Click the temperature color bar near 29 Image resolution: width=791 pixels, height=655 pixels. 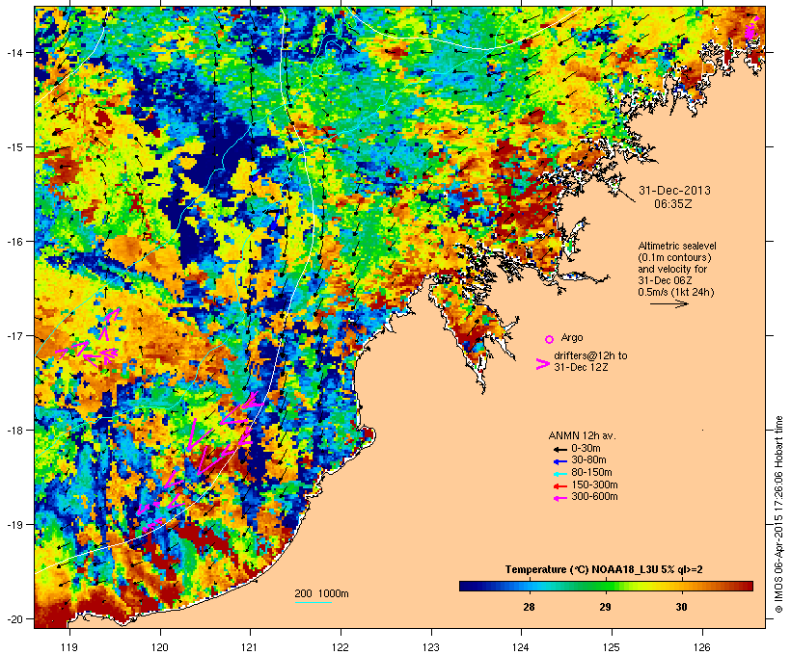click(605, 586)
